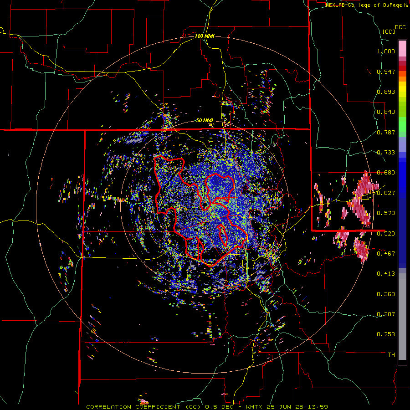Click the 0.947 legend value

point(386,72)
